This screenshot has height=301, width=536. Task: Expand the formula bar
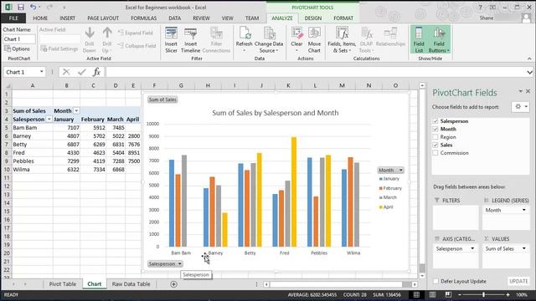pyautogui.click(x=529, y=72)
